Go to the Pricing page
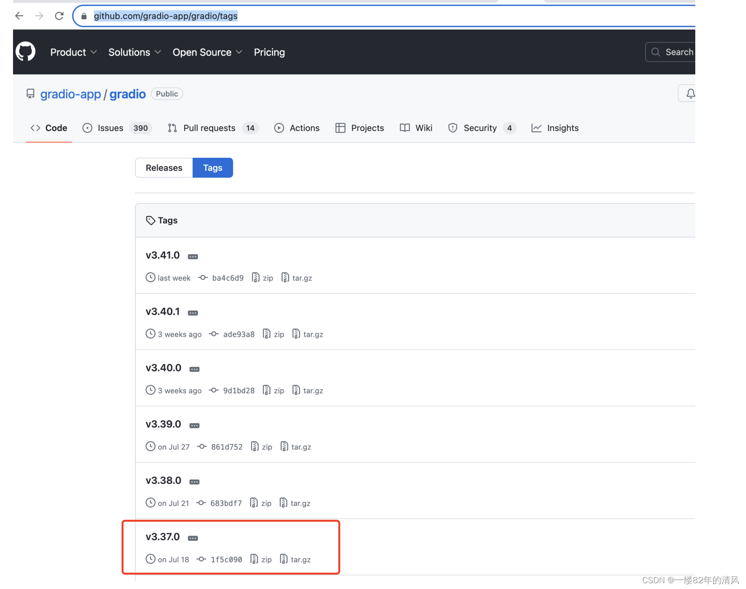This screenshot has width=746, height=589. (269, 52)
